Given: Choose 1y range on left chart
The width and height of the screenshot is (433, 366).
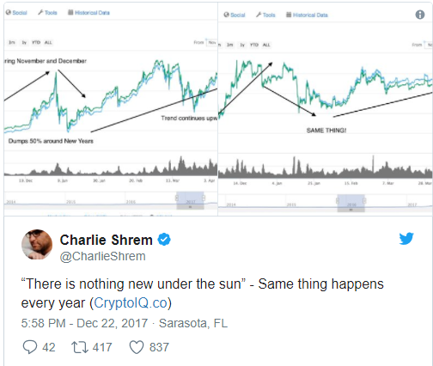Looking at the screenshot, I should point(24,42).
